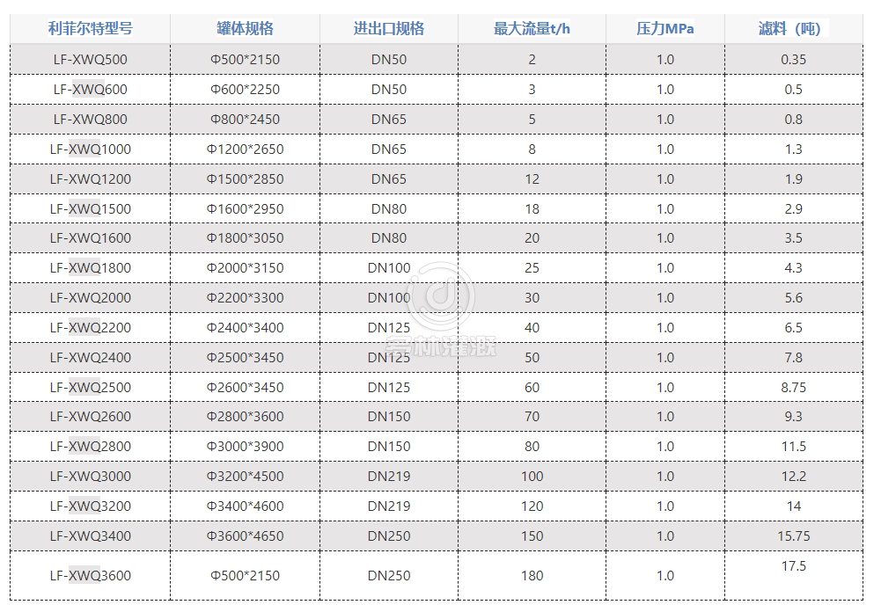The image size is (881, 612).
Task: Click the LF-XWQ2400 model cell
Action: tap(90, 358)
